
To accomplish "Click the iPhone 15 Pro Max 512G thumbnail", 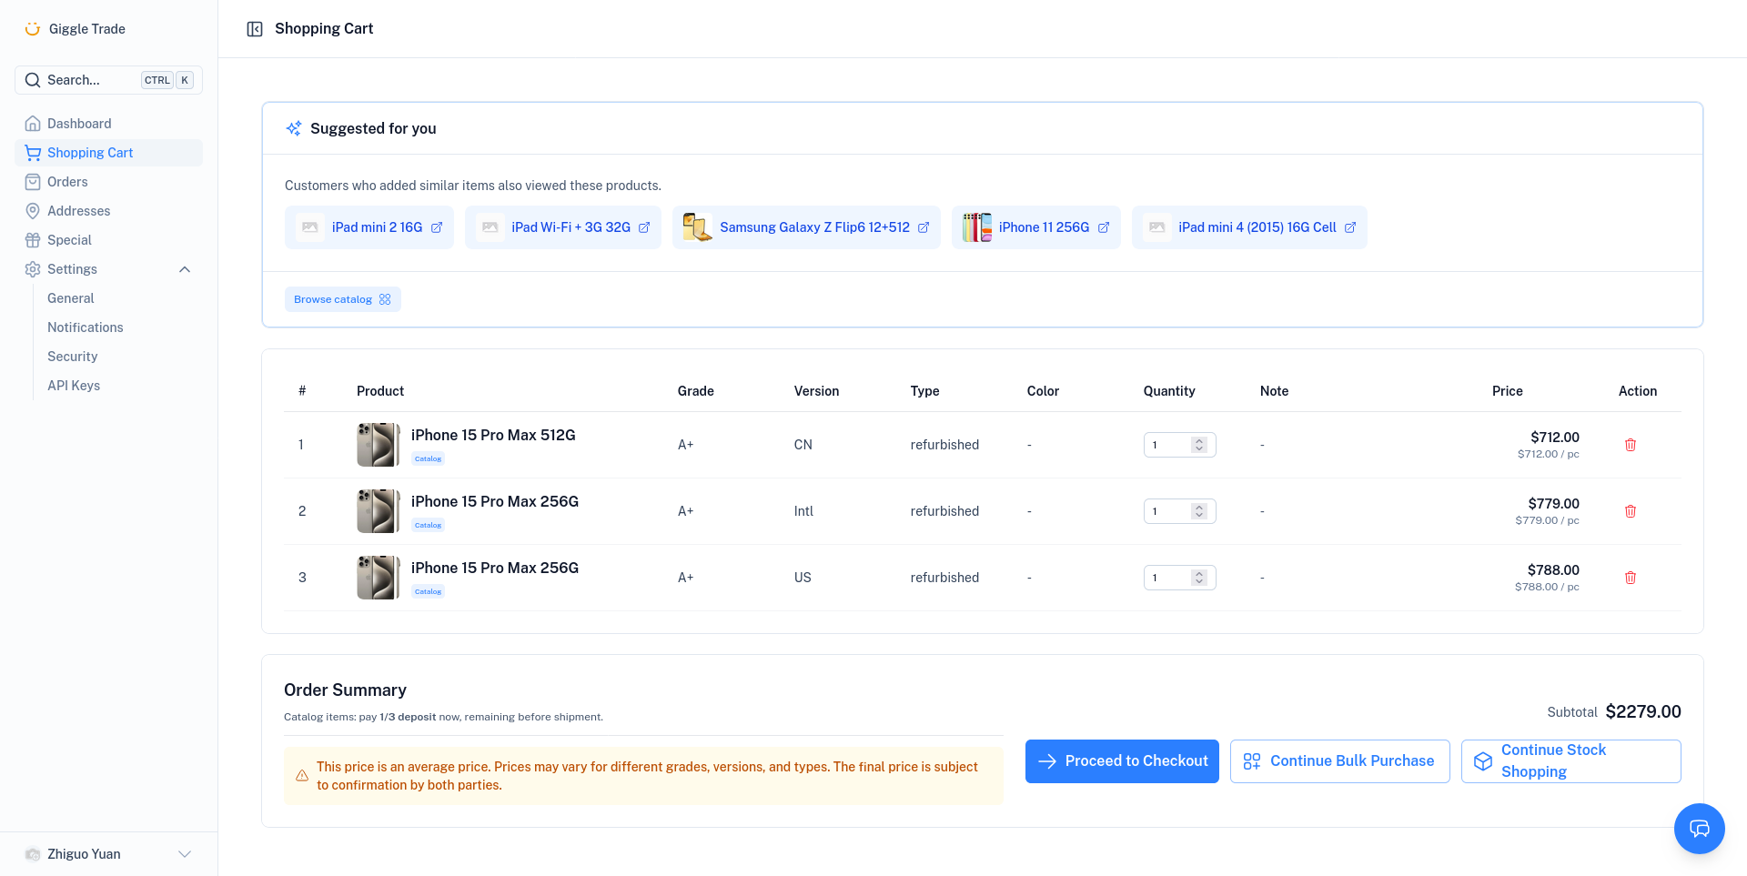I will tap(378, 445).
